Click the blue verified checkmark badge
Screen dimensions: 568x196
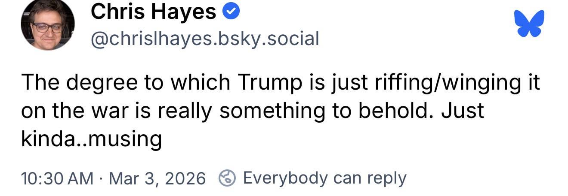230,12
